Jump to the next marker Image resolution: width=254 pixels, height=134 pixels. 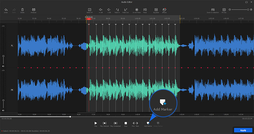coord(137,123)
